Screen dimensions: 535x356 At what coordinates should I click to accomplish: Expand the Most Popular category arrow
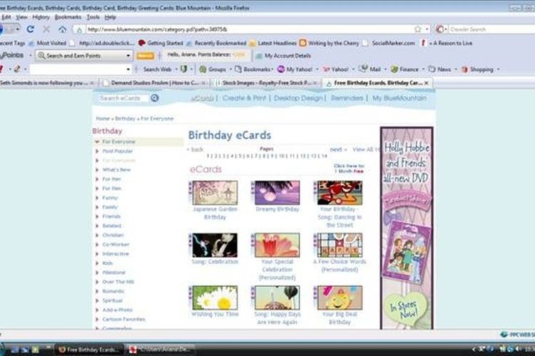(97, 151)
